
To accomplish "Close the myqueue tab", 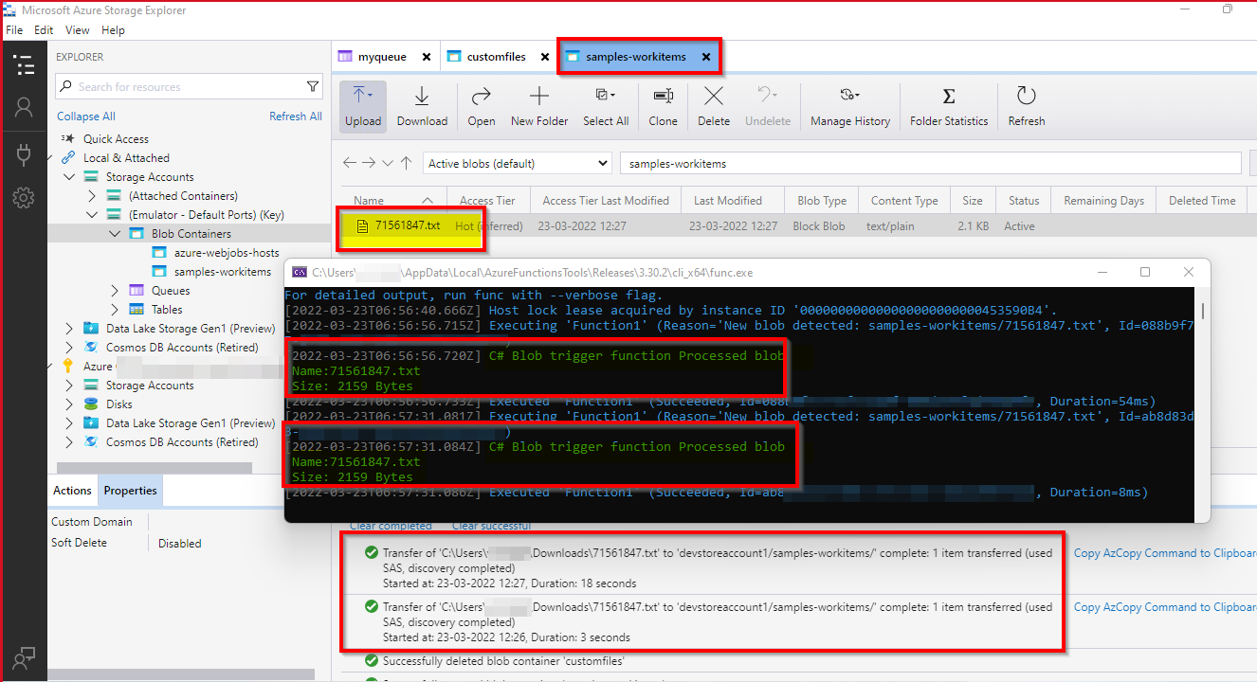I will pyautogui.click(x=427, y=57).
